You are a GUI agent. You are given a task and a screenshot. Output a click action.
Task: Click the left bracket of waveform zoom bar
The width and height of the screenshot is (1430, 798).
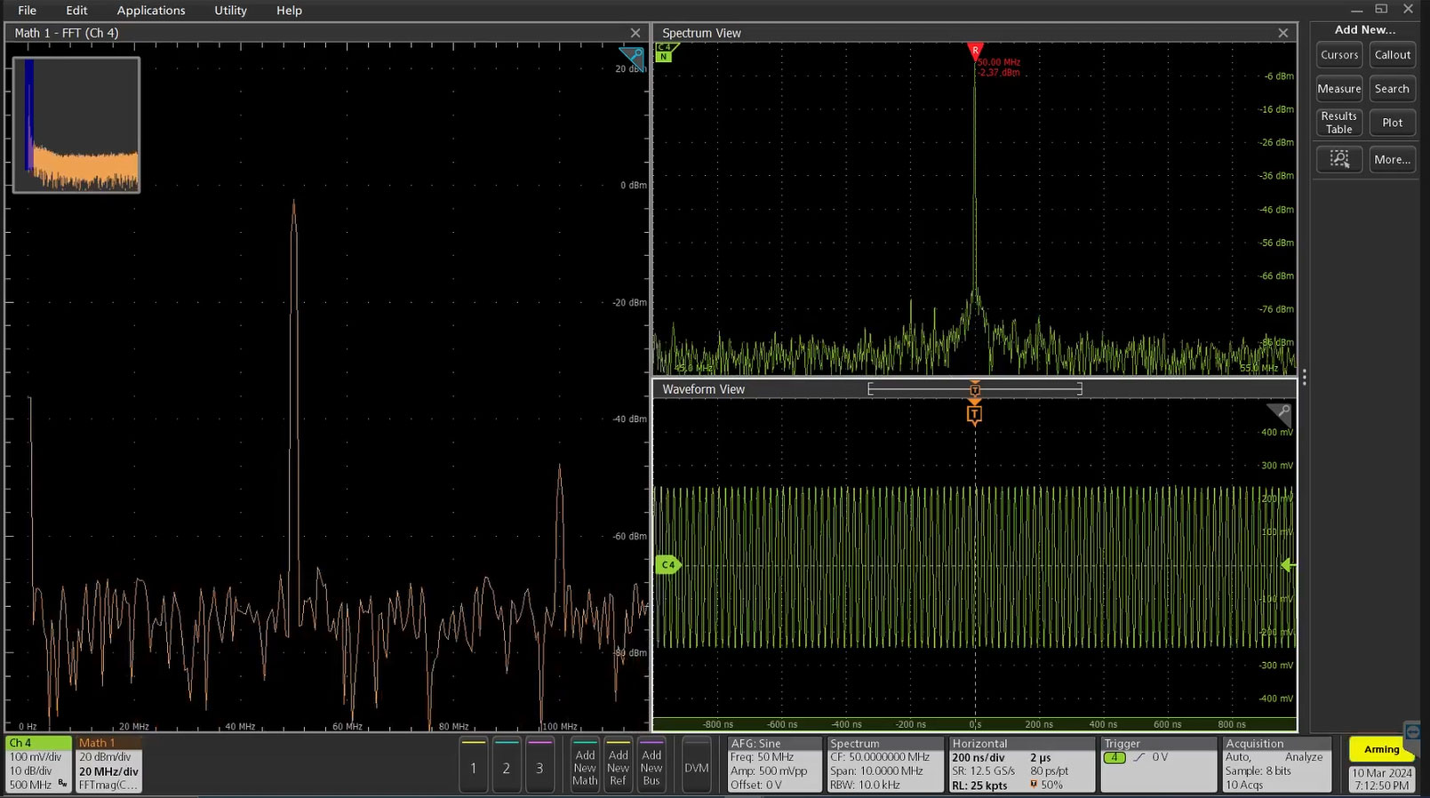870,388
